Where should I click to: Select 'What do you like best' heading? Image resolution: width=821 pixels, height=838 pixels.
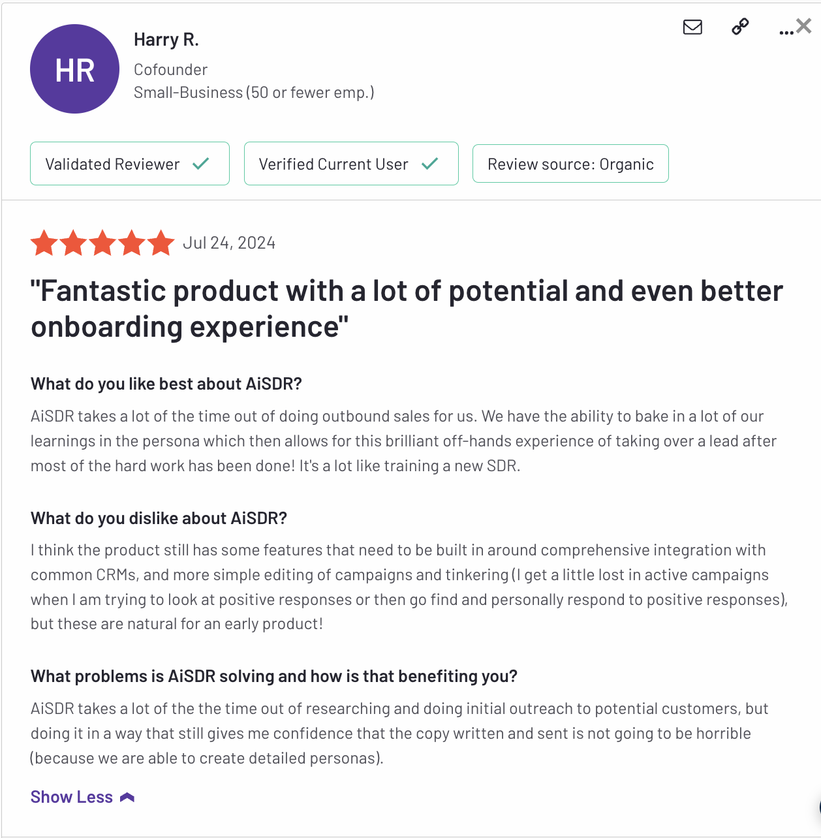point(166,384)
